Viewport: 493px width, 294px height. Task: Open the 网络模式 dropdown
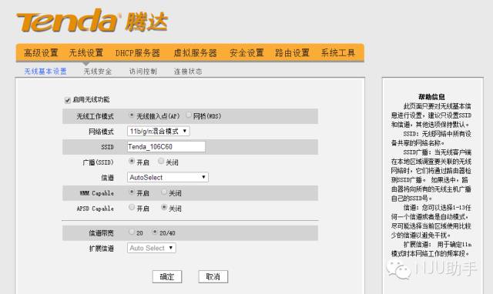(x=158, y=131)
